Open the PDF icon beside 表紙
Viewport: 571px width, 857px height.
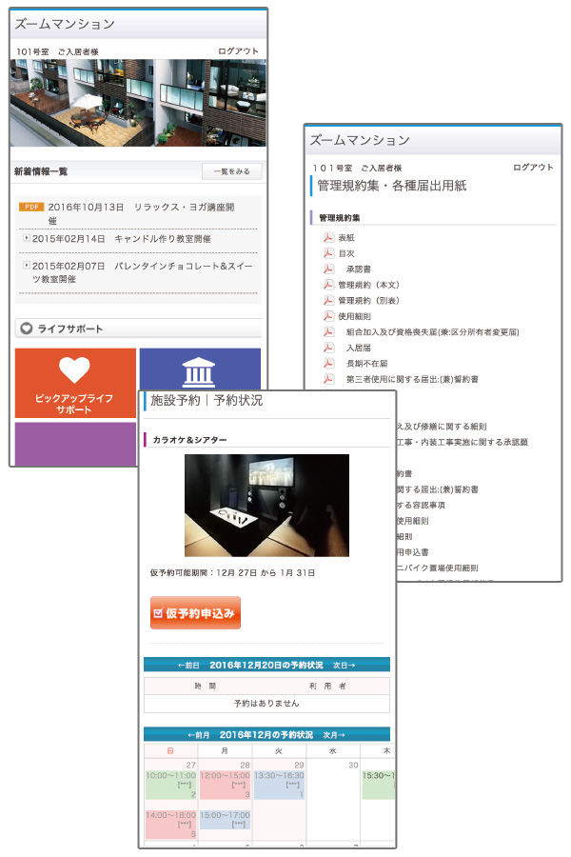click(329, 238)
